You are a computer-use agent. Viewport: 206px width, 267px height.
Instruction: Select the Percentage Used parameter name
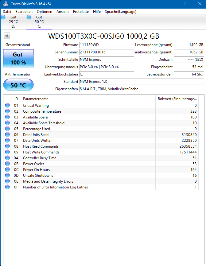[37, 129]
